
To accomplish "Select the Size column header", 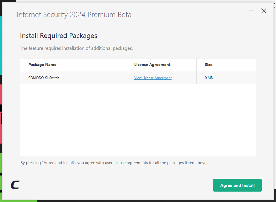I will (x=208, y=65).
